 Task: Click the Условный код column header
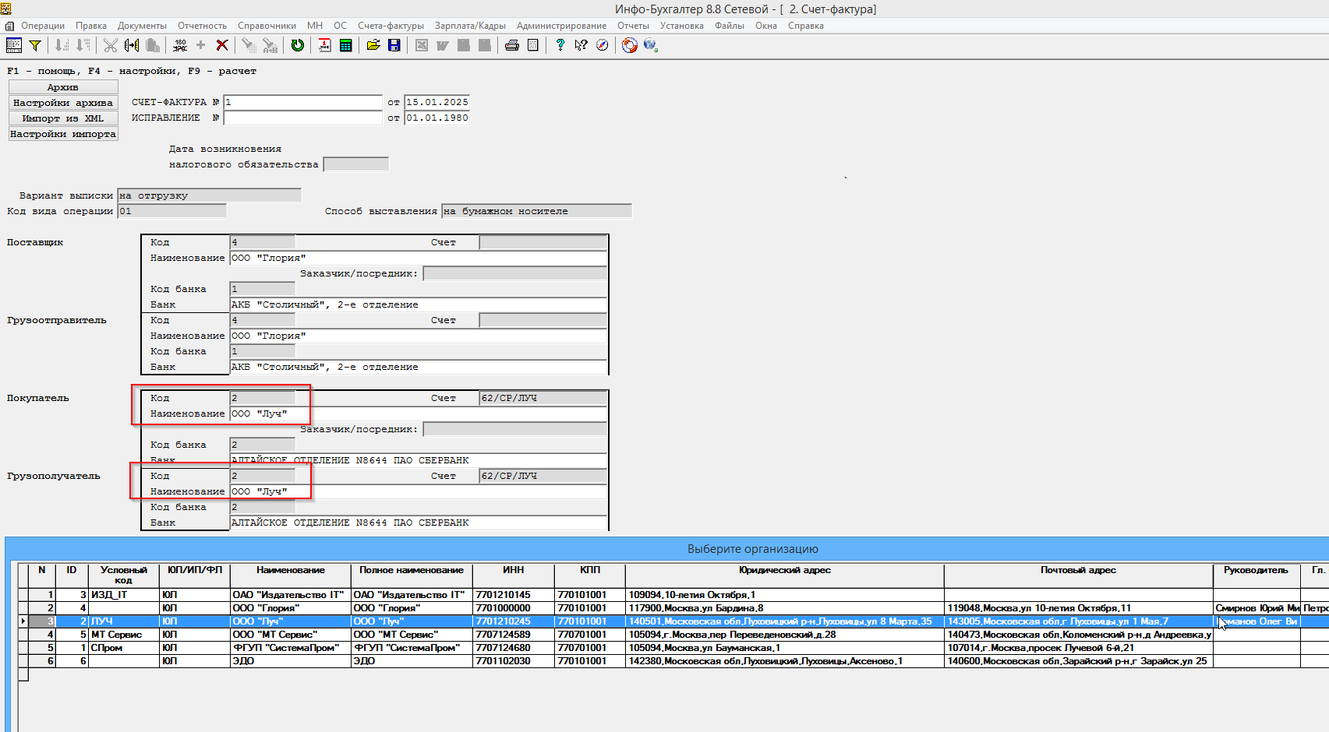coord(124,575)
